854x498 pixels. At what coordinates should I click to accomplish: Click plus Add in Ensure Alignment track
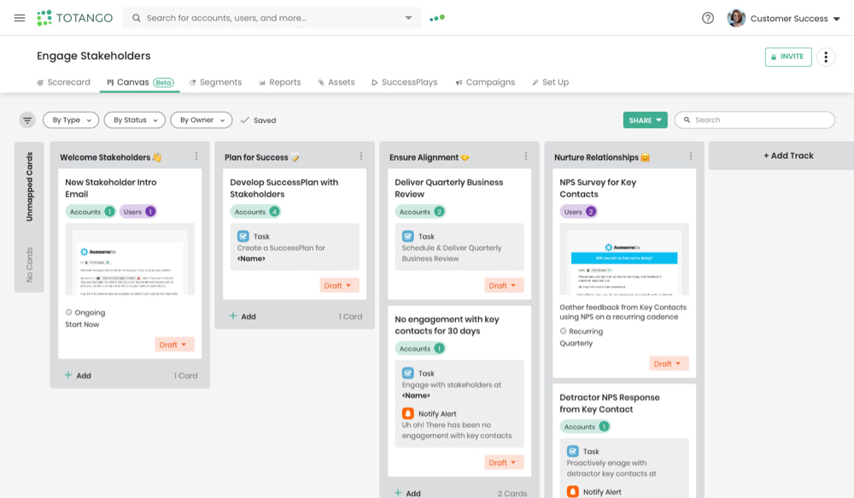[x=407, y=493]
